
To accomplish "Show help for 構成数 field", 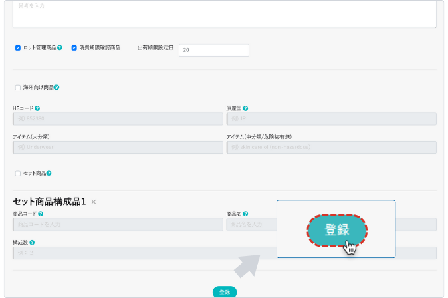I will coord(32,243).
